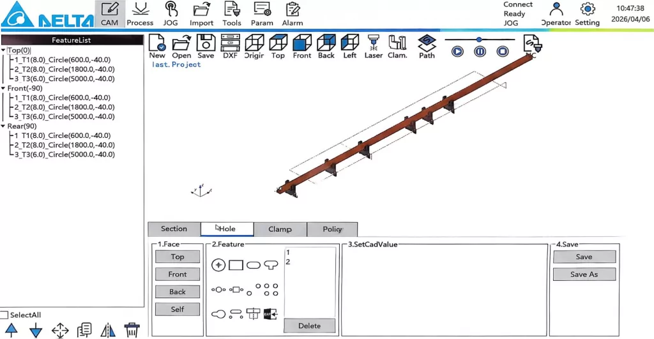
Task: Move feature up with arrow icon
Action: (x=11, y=330)
